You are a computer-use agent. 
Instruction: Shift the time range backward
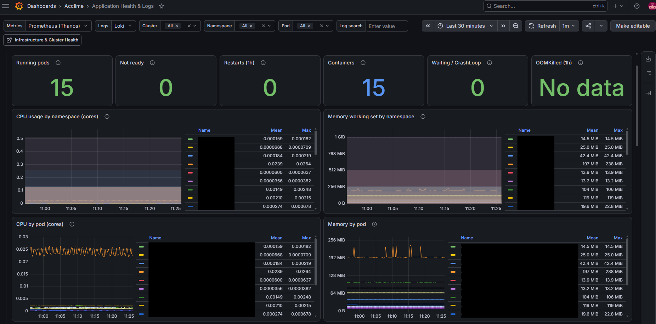click(428, 26)
